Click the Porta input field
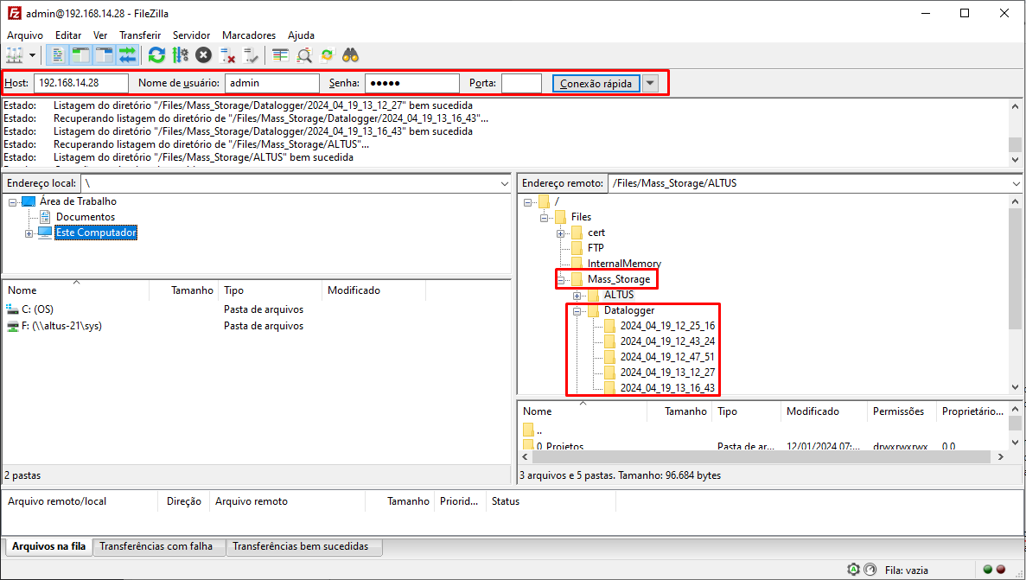The width and height of the screenshot is (1026, 580). click(x=521, y=83)
